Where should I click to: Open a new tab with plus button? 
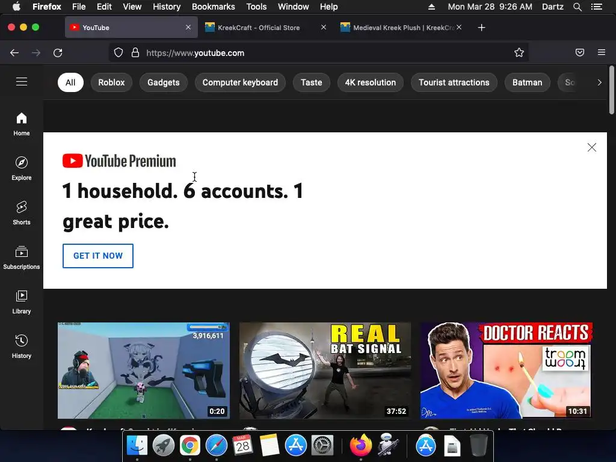click(482, 28)
